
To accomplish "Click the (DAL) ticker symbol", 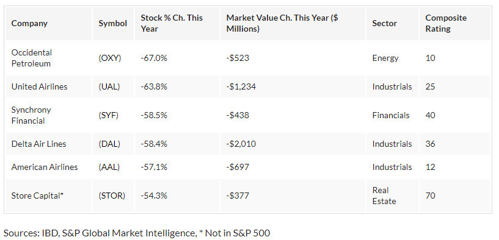I will point(109,144).
